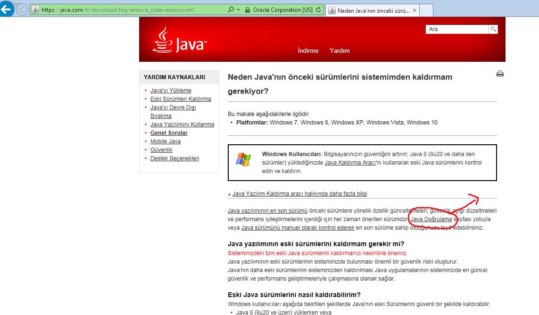Click the circled Java Doğrulama link
The width and height of the screenshot is (539, 315).
click(431, 219)
